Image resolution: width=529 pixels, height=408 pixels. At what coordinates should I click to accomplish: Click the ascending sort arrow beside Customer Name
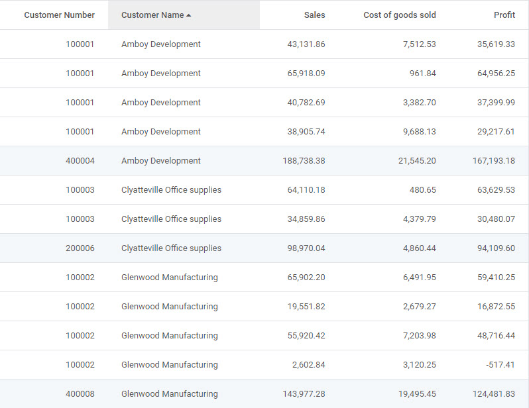[188, 15]
